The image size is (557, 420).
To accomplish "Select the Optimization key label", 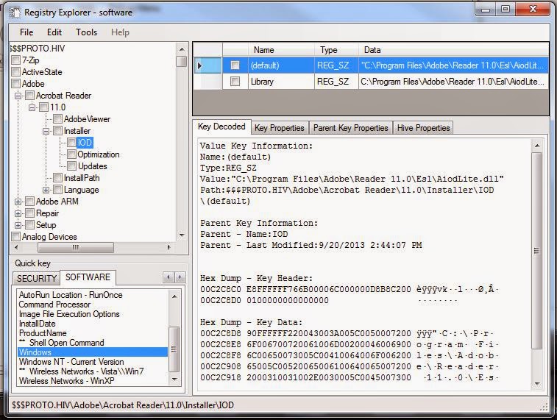I will point(99,154).
